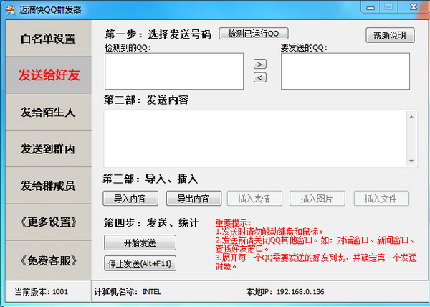Remove QQ using the < arrow button

coord(259,77)
